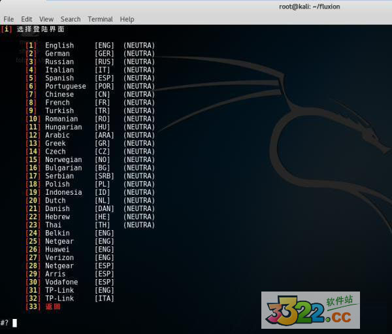Click the [SRB] code beside Serbian
Viewport: 392px width, 334px height.
[x=105, y=176]
